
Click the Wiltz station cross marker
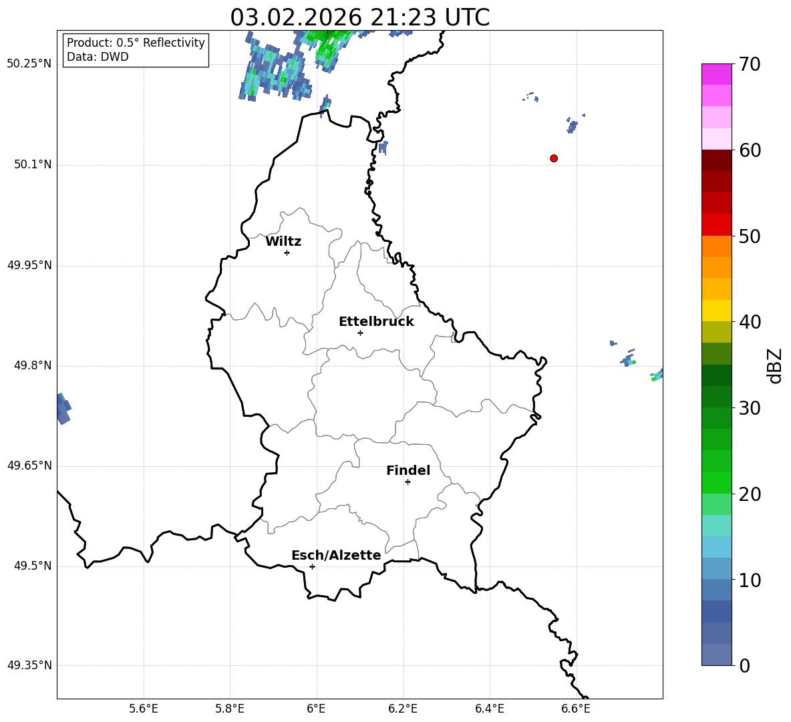click(x=287, y=252)
